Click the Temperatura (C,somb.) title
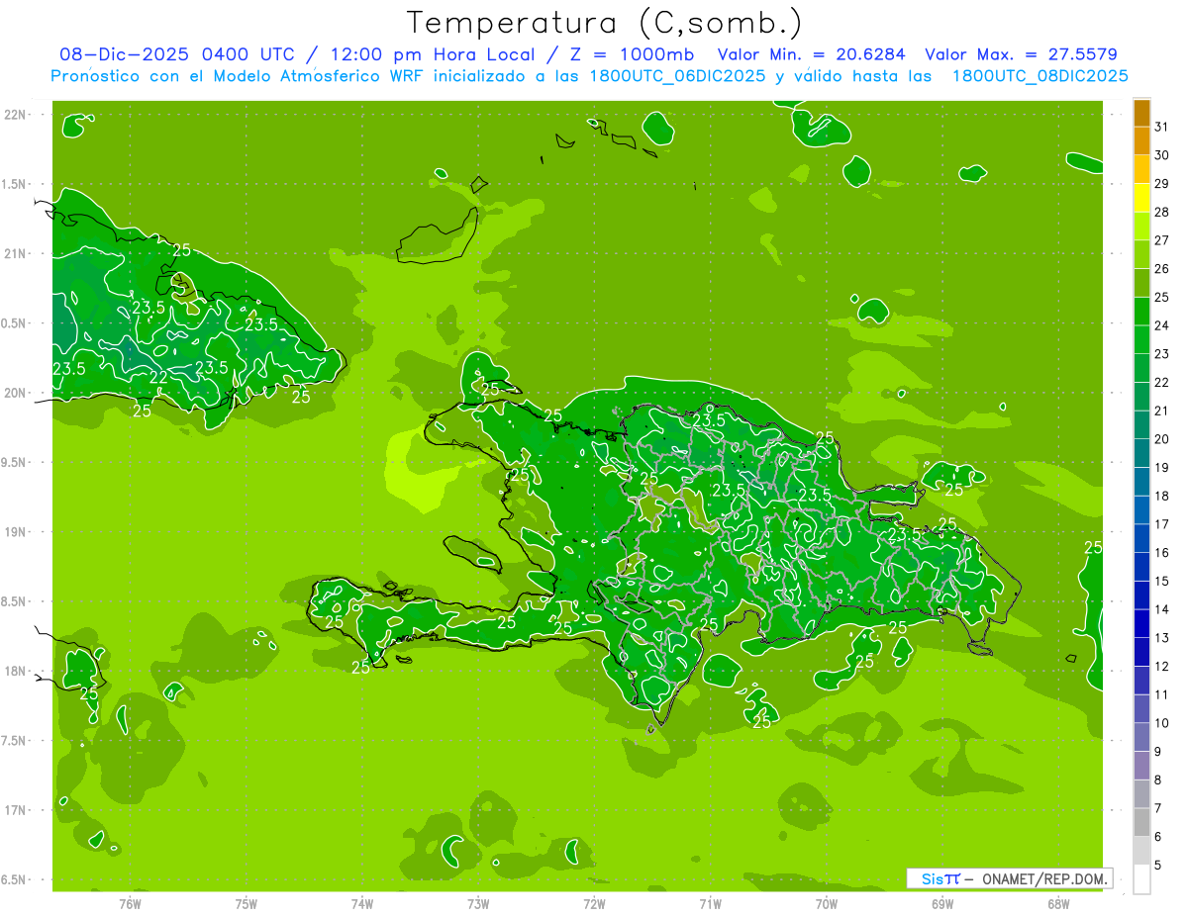Screen dimensions: 1188x917 605,22
